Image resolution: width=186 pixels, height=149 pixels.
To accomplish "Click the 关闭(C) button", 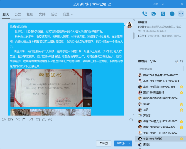I will pos(104,143).
